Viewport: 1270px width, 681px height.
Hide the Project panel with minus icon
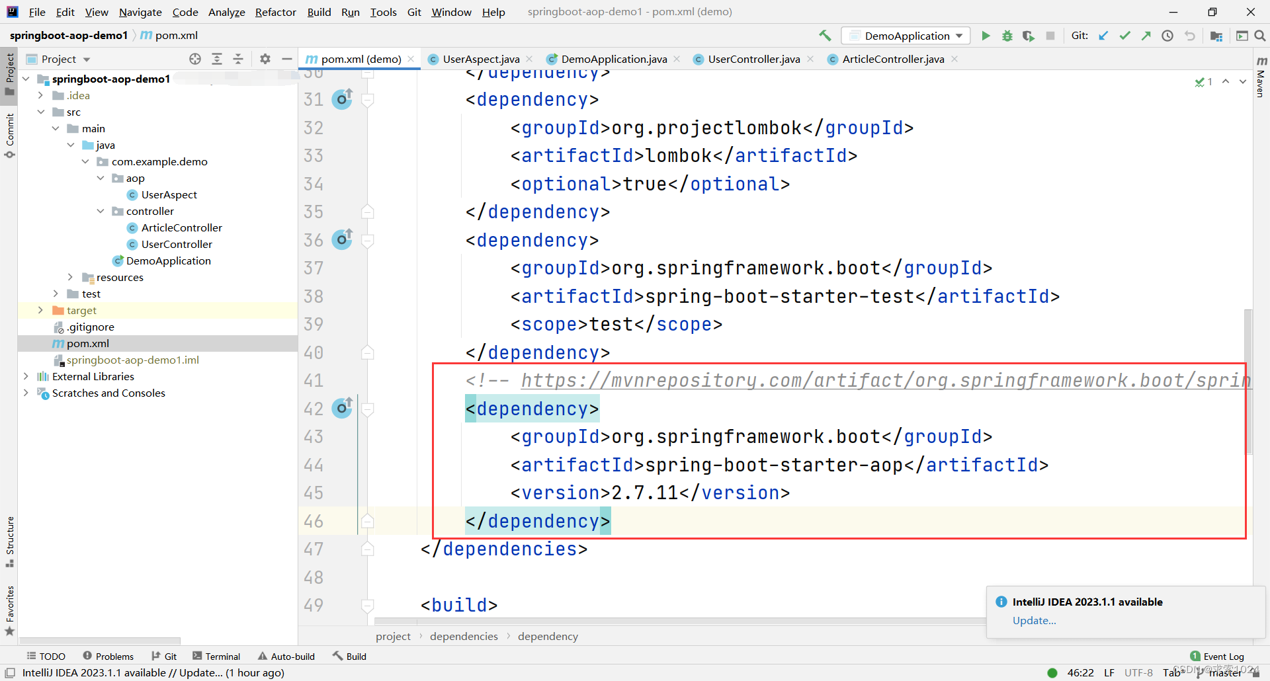[x=286, y=59]
